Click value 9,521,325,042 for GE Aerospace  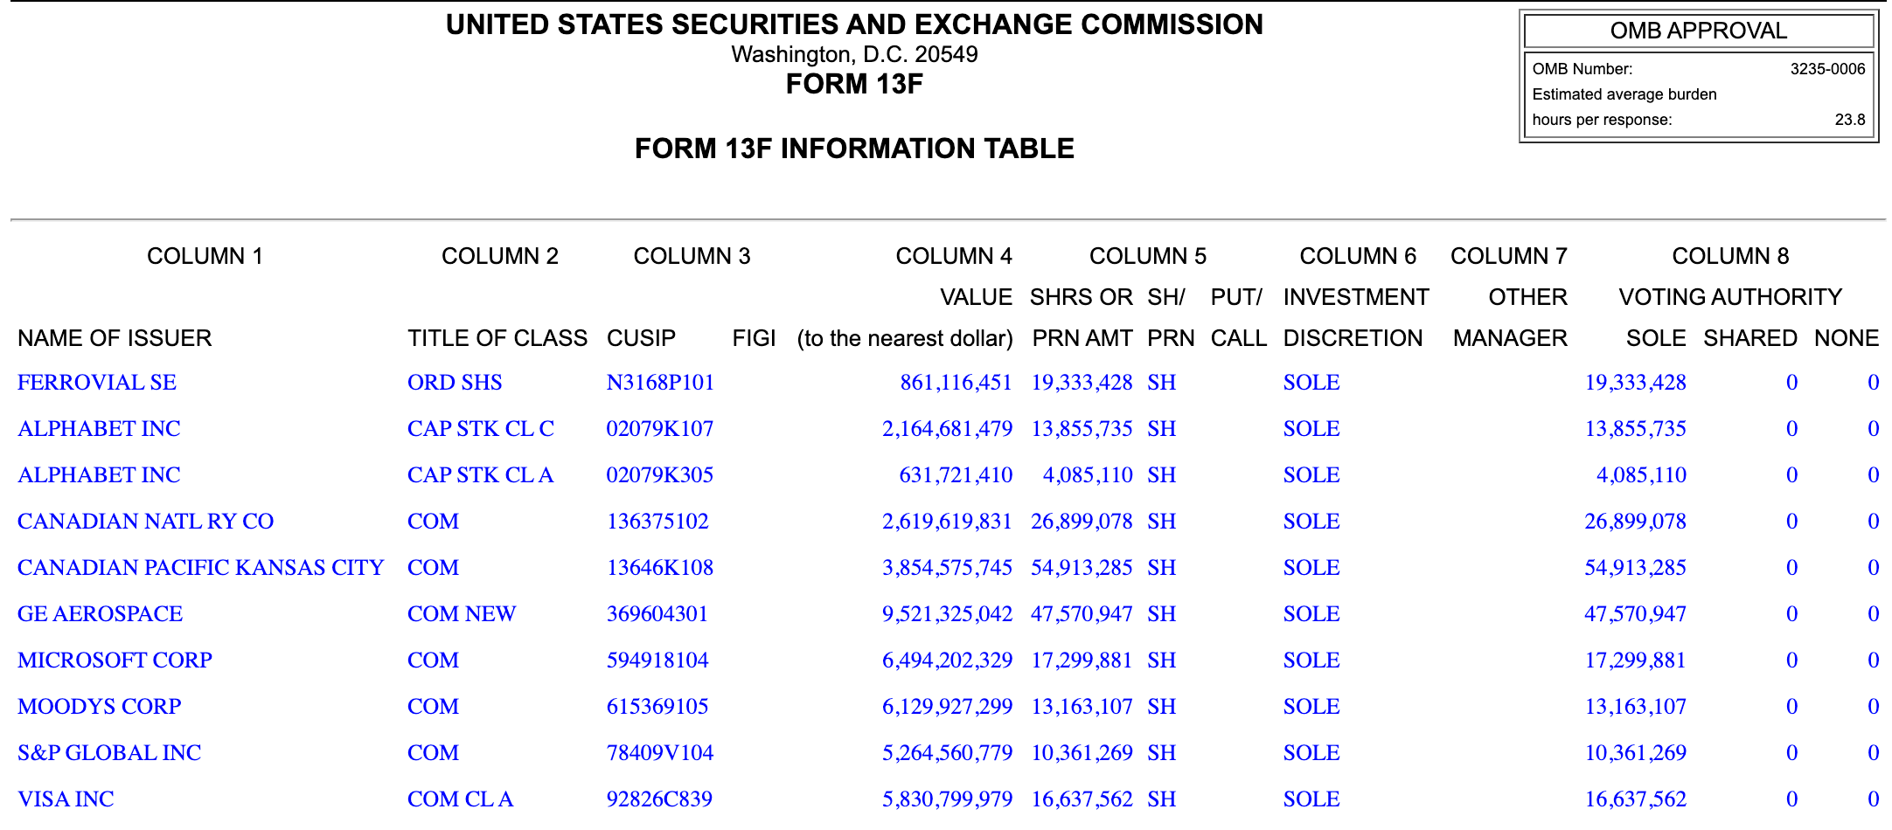[947, 614]
